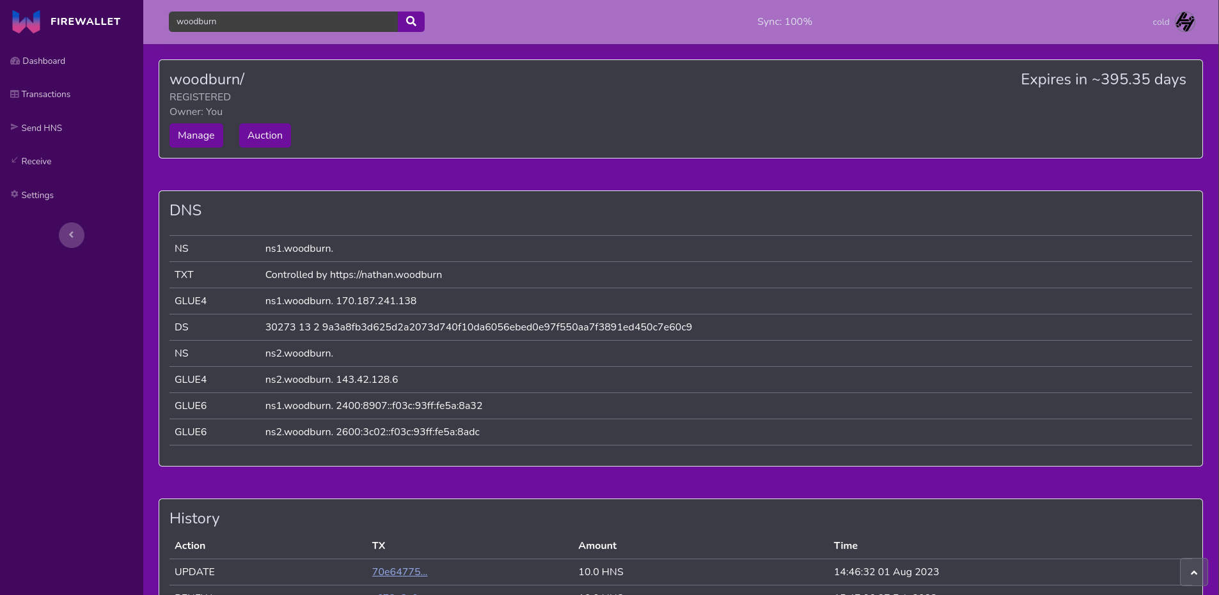Select the Send HNS menu item
Image resolution: width=1219 pixels, height=595 pixels.
pyautogui.click(x=42, y=127)
